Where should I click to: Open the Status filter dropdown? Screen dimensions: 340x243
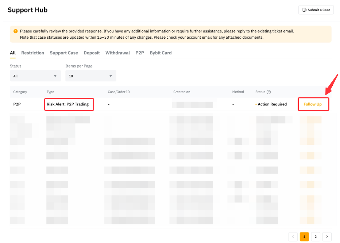[35, 76]
